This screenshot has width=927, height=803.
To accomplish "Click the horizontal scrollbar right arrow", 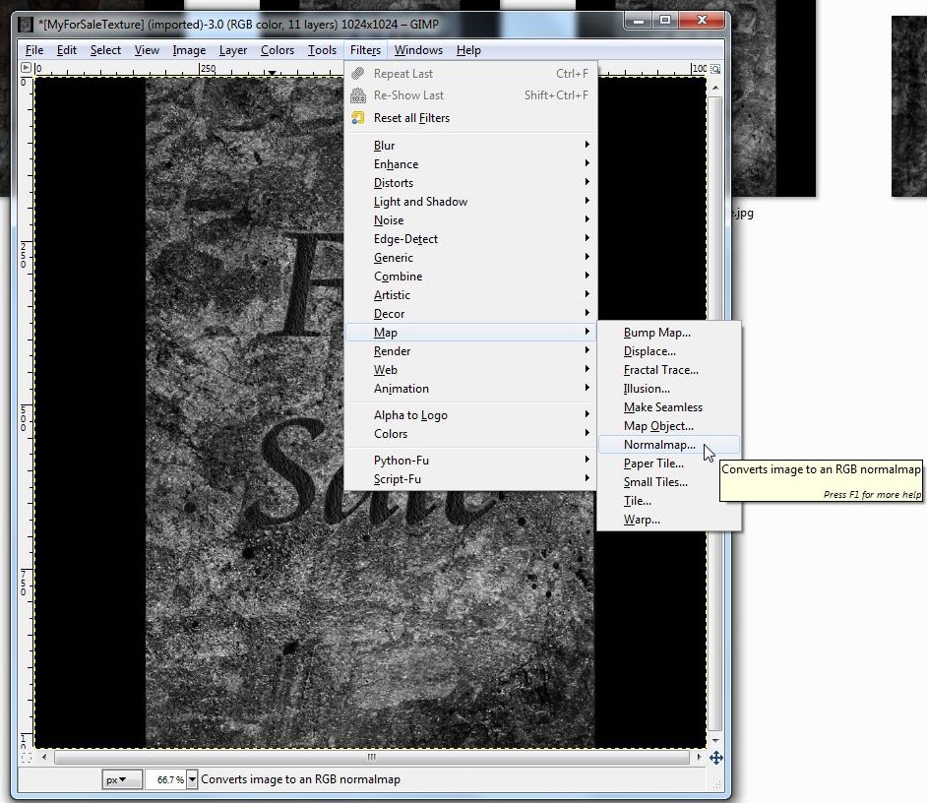I will [700, 757].
